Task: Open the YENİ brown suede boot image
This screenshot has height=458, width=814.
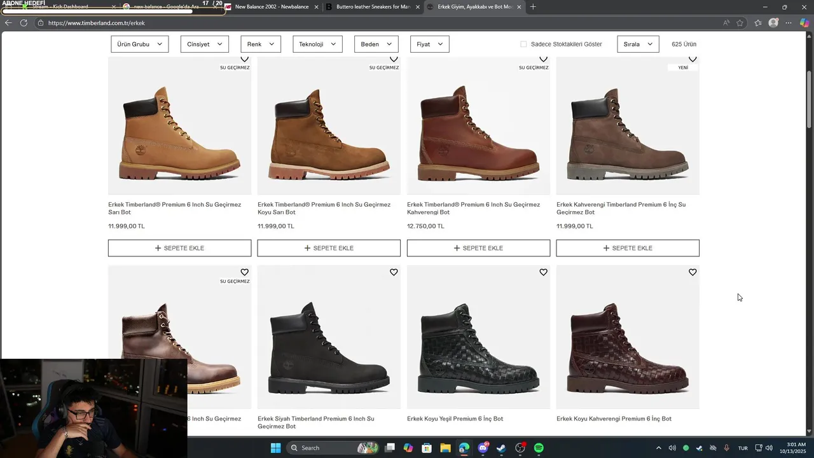Action: 628,126
